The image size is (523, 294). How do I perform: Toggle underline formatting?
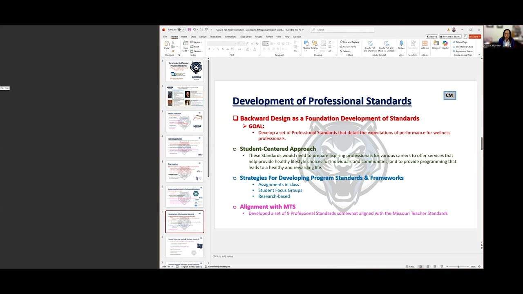[218, 49]
